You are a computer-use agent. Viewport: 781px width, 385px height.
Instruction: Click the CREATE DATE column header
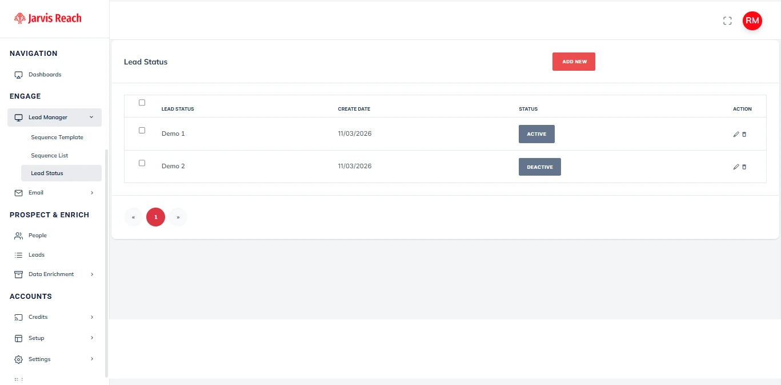pos(354,109)
